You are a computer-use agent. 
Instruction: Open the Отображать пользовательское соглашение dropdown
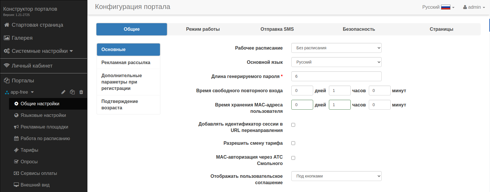click(336, 176)
